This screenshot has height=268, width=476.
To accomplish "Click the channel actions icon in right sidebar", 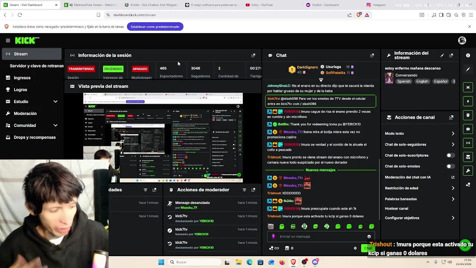I will point(468,157).
